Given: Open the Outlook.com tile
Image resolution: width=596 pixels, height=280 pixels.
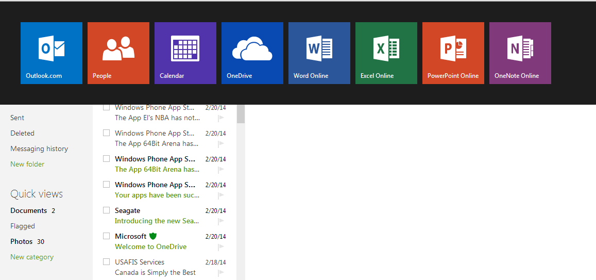Looking at the screenshot, I should pos(52,53).
